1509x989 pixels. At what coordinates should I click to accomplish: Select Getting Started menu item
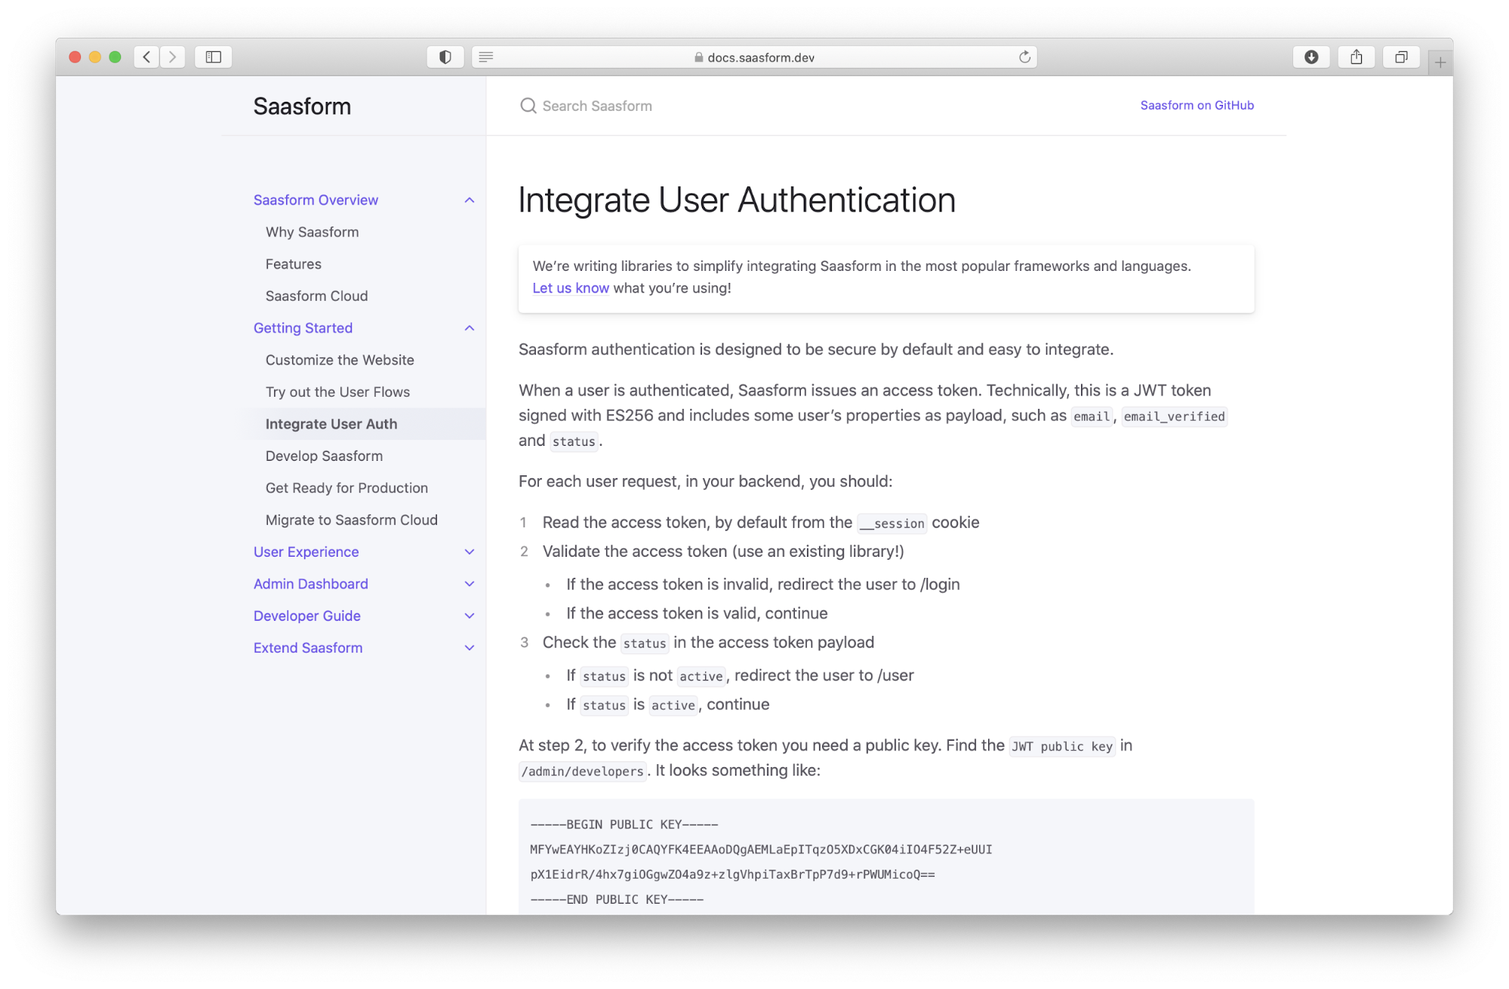[303, 328]
